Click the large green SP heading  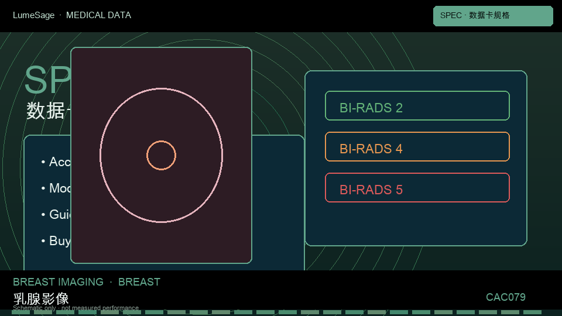47,80
